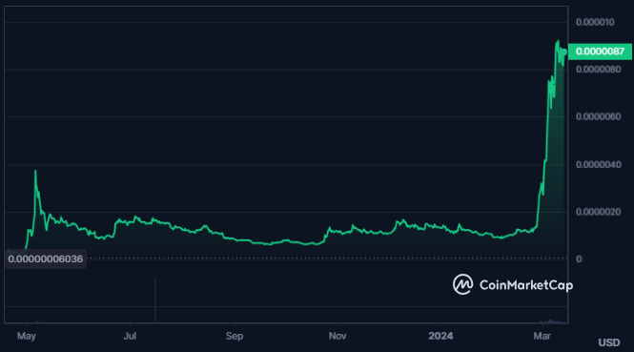The image size is (634, 352).
Task: Click the 0.0000080 y-axis value
Action: tap(598, 70)
